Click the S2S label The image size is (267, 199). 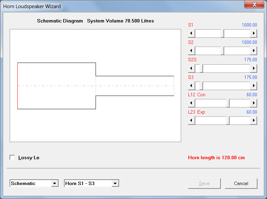pos(192,60)
